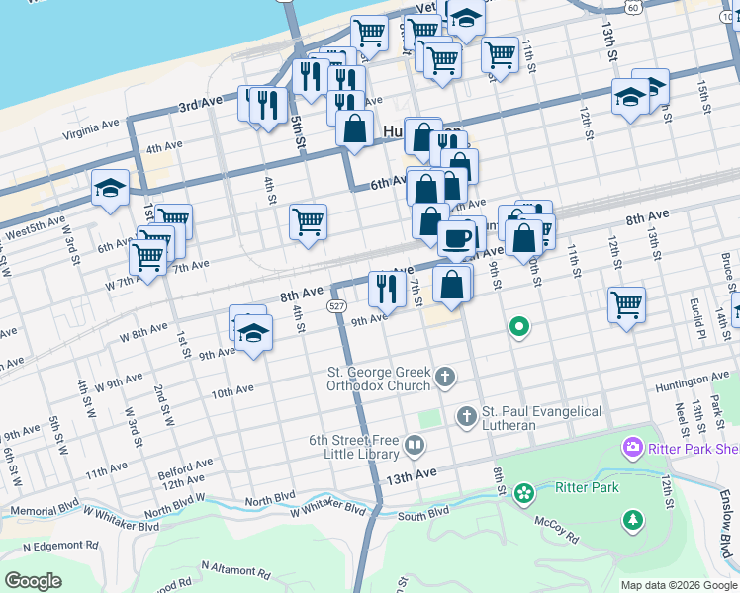
Task: Select the shopping bag marker on 6th Ave
Action: coord(426,190)
